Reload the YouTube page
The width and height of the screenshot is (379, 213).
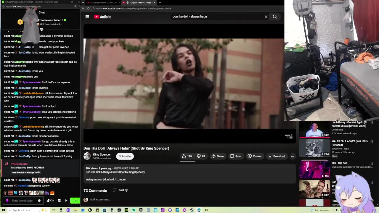pos(88,9)
